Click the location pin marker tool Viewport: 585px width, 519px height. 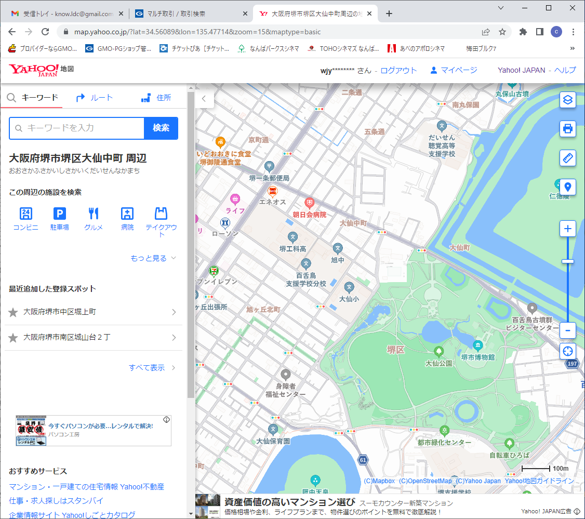[x=567, y=187]
